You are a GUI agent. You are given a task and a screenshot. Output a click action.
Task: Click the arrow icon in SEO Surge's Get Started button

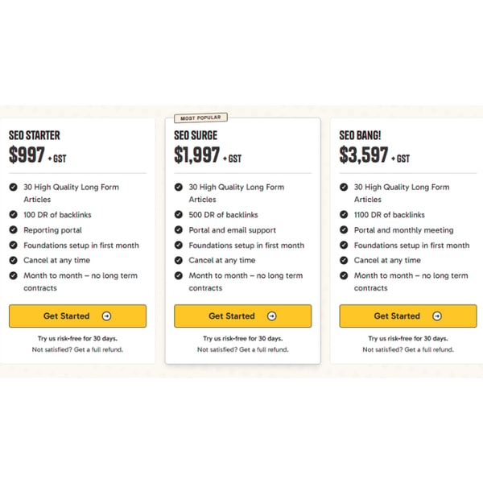[272, 316]
